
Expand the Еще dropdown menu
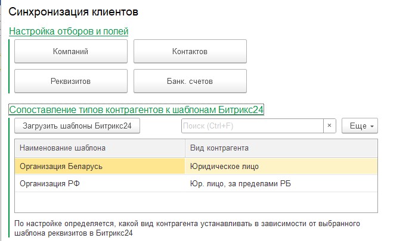[360, 126]
